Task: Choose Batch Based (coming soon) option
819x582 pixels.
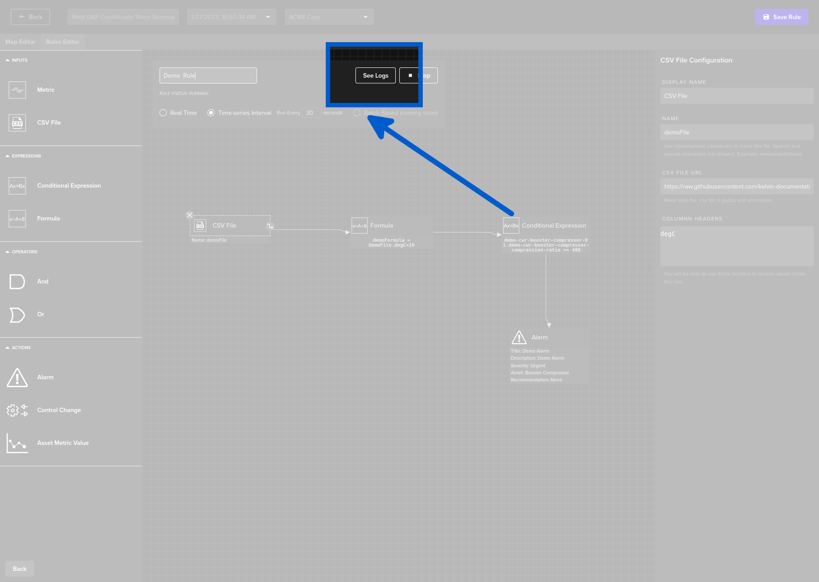Action: 357,113
